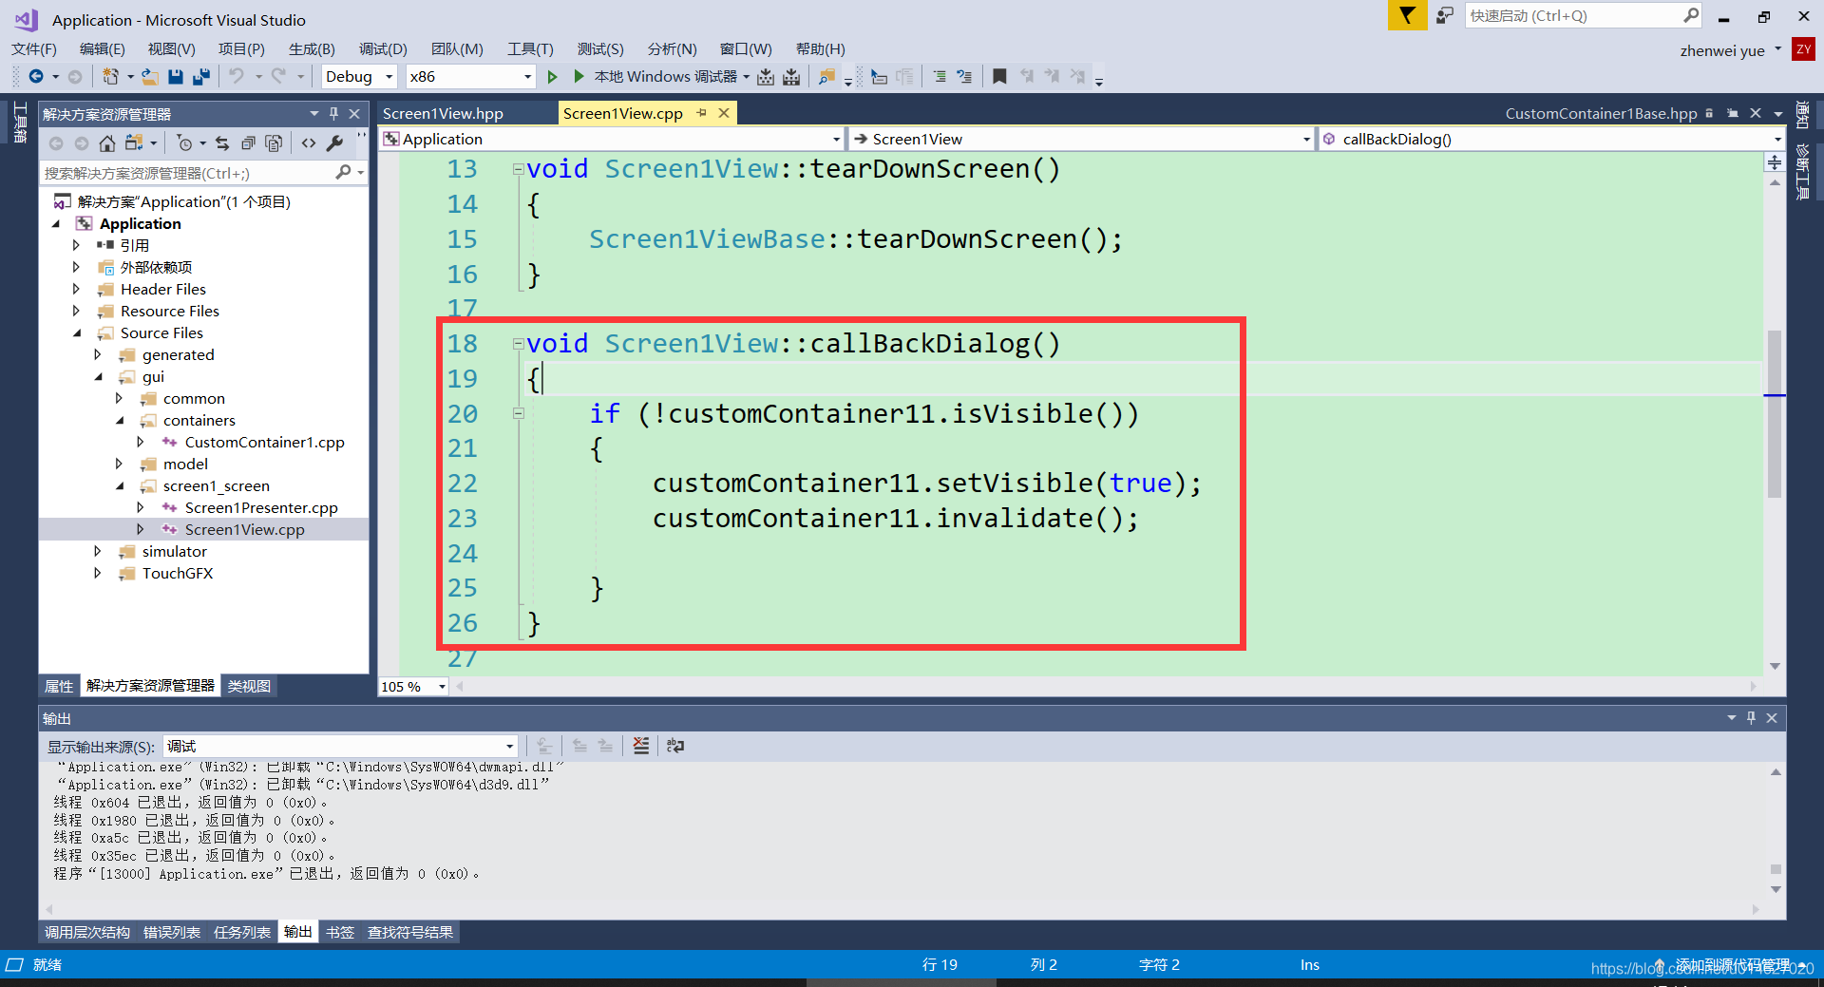This screenshot has width=1824, height=987.
Task: Expand the simulator folder node
Action: point(97,551)
